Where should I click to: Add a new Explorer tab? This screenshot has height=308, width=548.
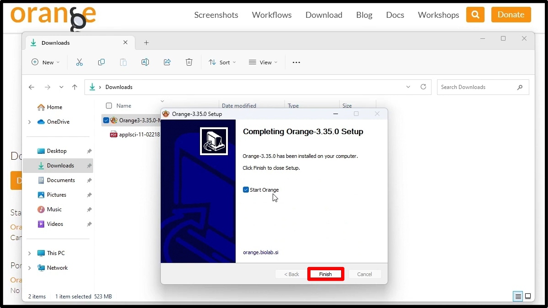(x=146, y=43)
